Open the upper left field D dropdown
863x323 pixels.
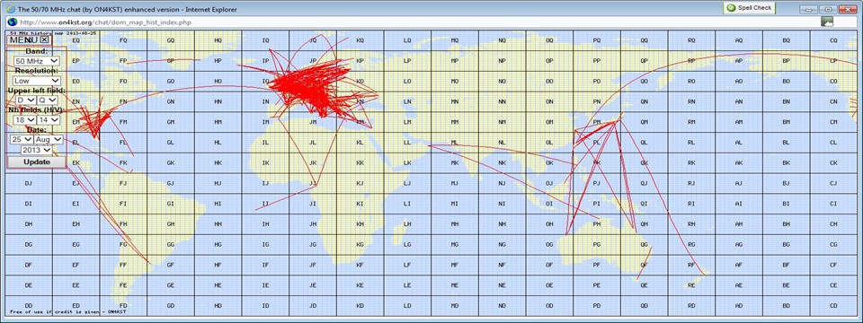point(26,100)
